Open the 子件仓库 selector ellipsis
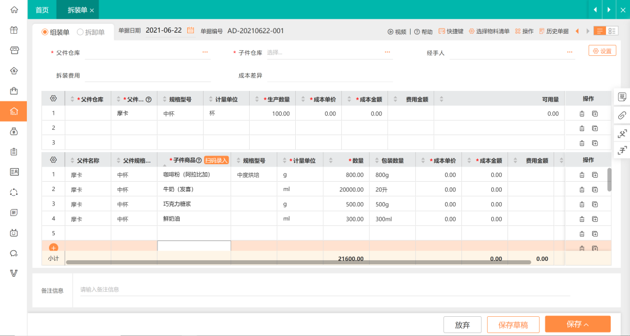630x336 pixels. 387,52
